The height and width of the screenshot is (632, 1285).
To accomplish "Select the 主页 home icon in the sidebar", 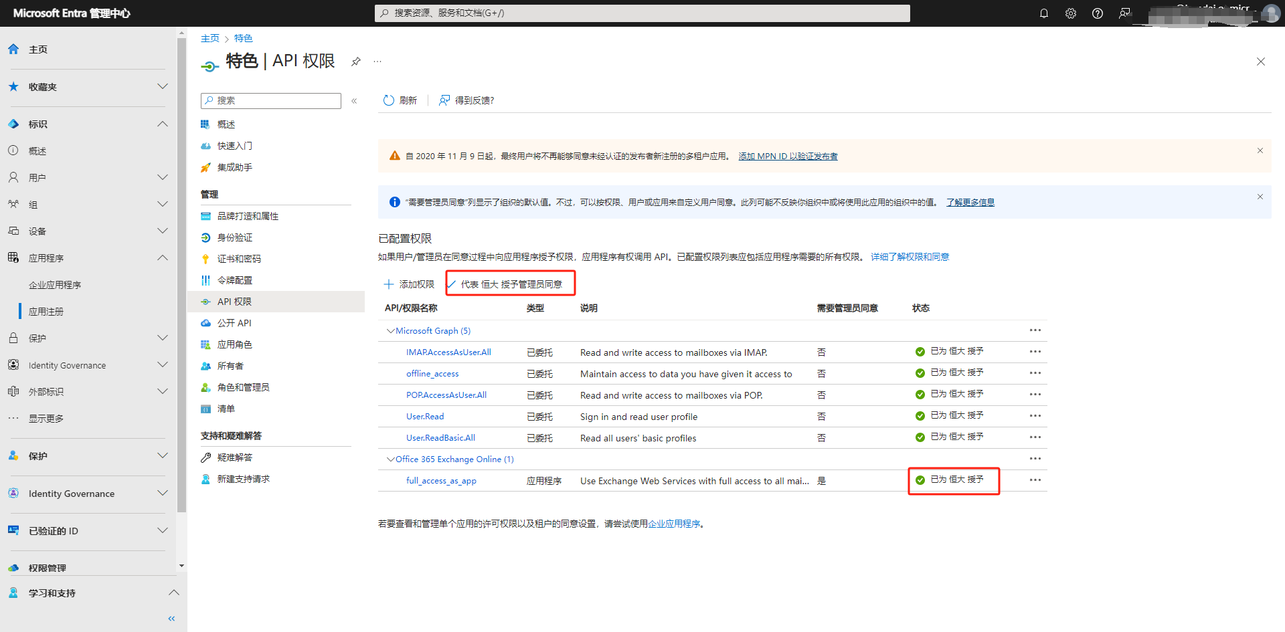I will (13, 48).
